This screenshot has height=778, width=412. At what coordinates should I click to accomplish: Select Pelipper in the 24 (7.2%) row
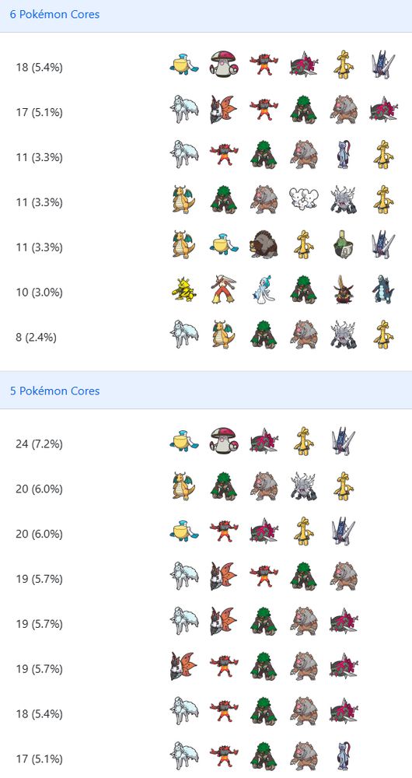183,440
